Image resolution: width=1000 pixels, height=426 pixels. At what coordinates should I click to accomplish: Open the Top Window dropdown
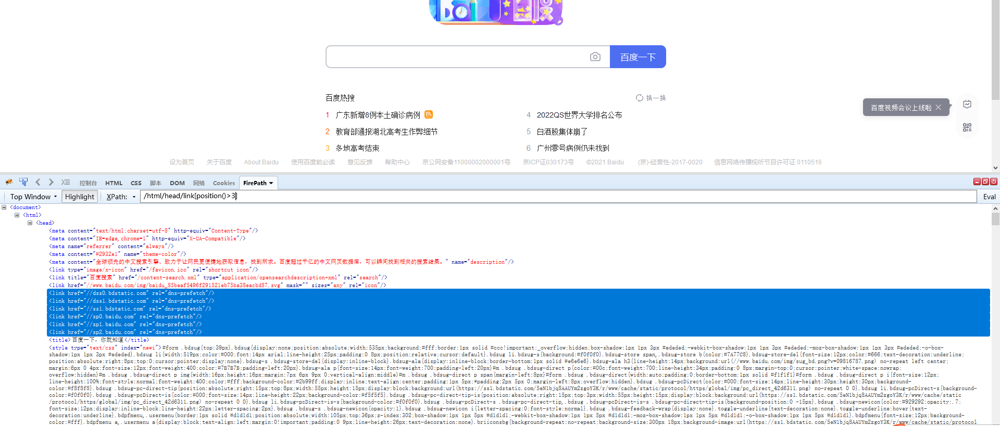click(x=33, y=197)
